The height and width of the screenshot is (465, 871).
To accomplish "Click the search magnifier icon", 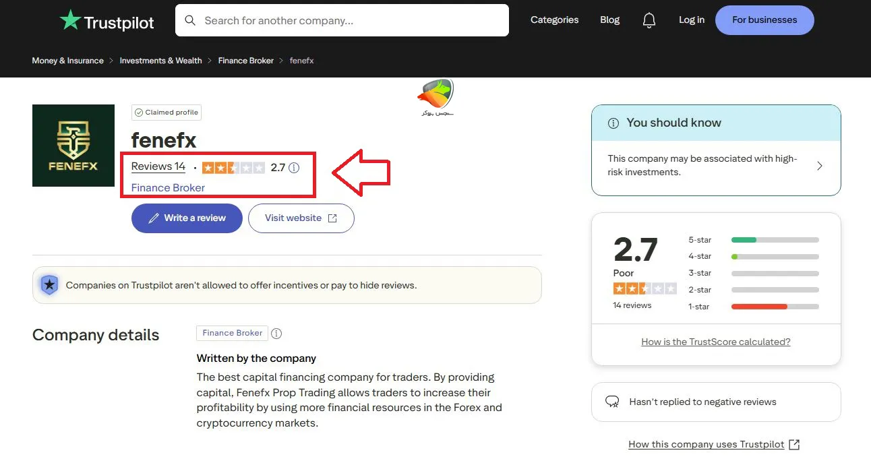I will coord(189,20).
